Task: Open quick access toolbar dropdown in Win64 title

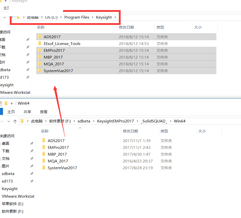Action: 12,104
